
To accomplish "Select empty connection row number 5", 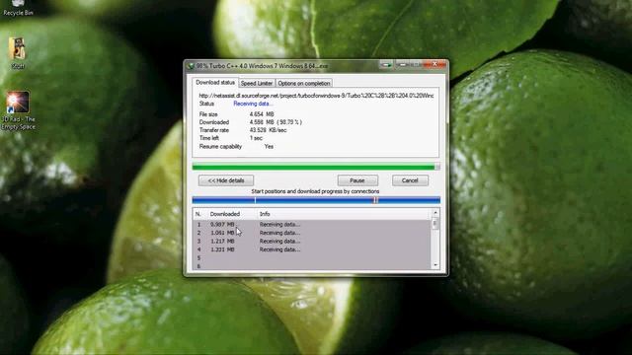I will pos(312,258).
